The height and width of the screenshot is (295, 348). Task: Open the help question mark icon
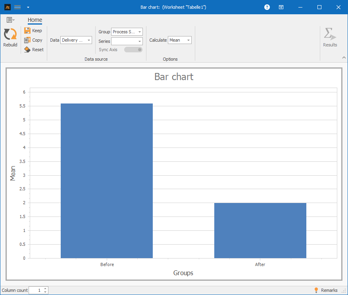point(267,7)
